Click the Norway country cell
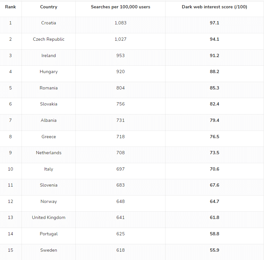Viewport: 264px width, 260px height. click(x=49, y=201)
